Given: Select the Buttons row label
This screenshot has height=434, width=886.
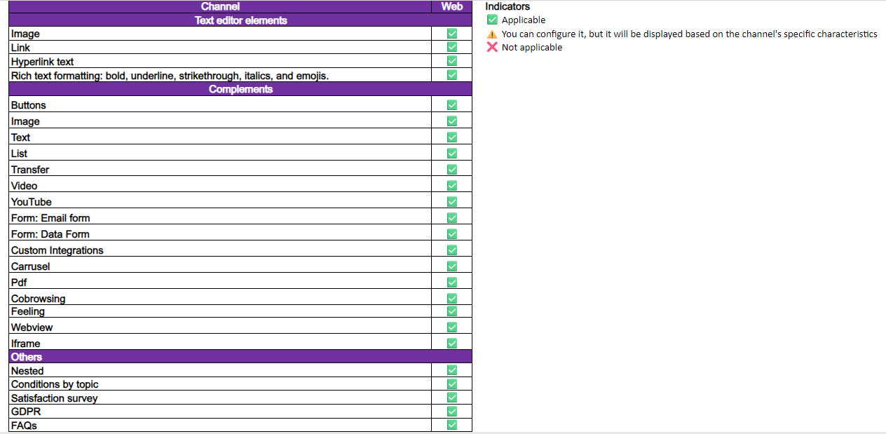Looking at the screenshot, I should point(28,105).
